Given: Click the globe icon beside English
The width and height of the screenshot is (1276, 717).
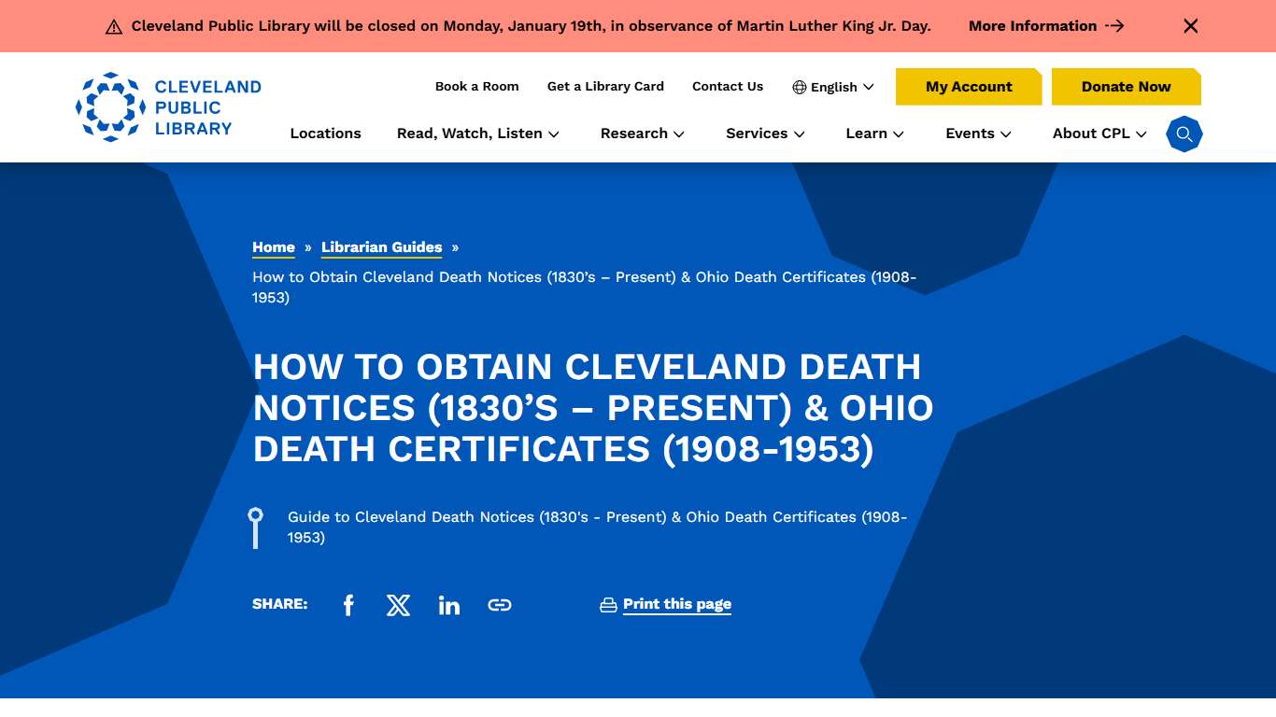Looking at the screenshot, I should pyautogui.click(x=800, y=87).
